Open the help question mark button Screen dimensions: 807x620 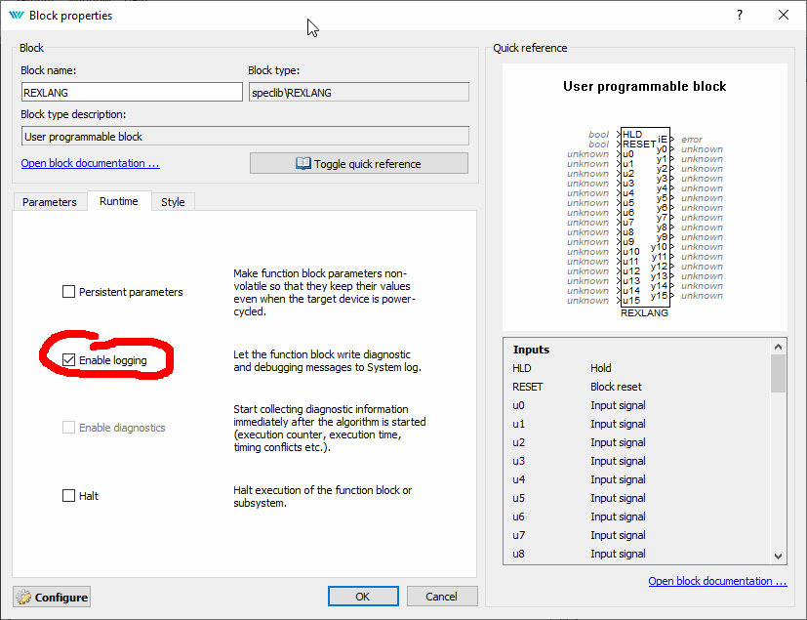point(740,15)
